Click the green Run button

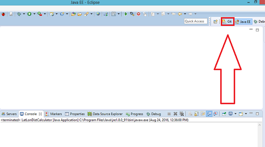pyautogui.click(x=29, y=14)
